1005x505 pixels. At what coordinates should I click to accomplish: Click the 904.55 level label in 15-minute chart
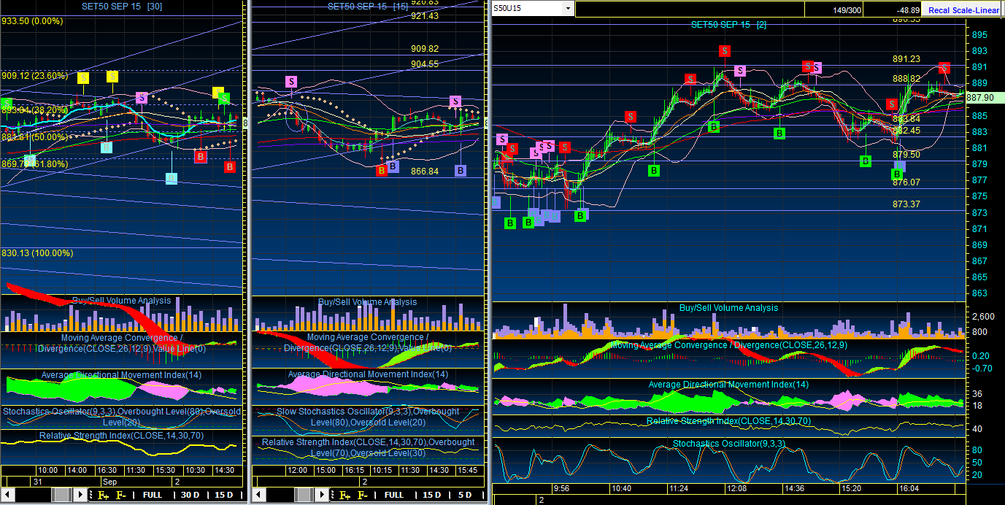[425, 64]
